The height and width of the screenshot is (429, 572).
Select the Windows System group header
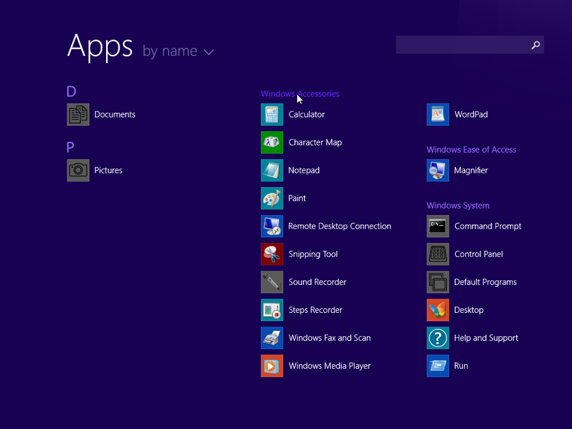tap(458, 206)
